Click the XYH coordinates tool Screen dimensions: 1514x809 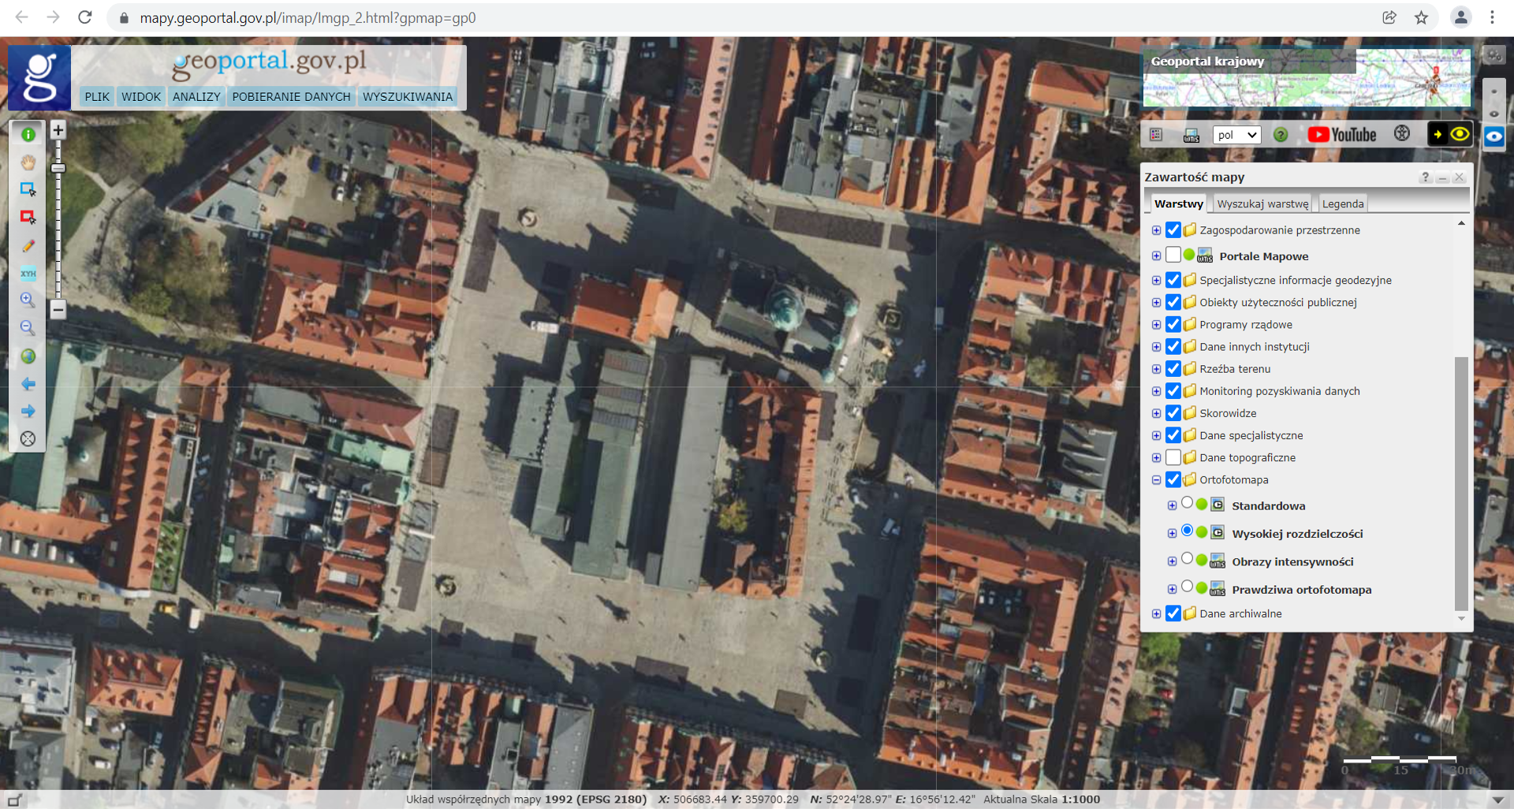28,274
